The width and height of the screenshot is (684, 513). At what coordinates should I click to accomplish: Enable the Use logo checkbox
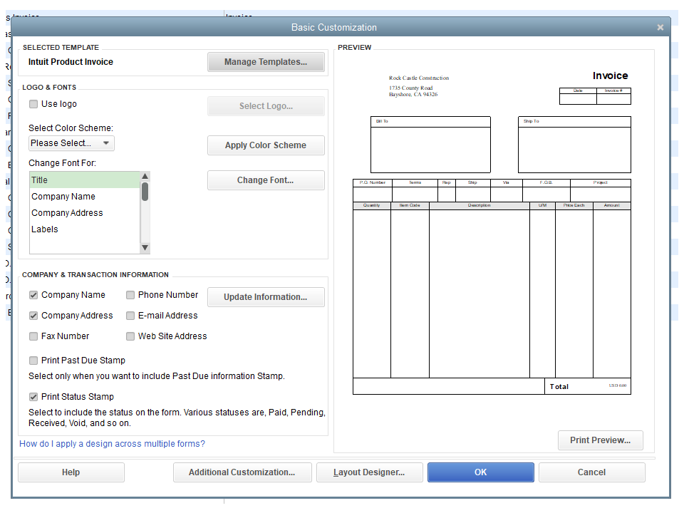coord(33,104)
